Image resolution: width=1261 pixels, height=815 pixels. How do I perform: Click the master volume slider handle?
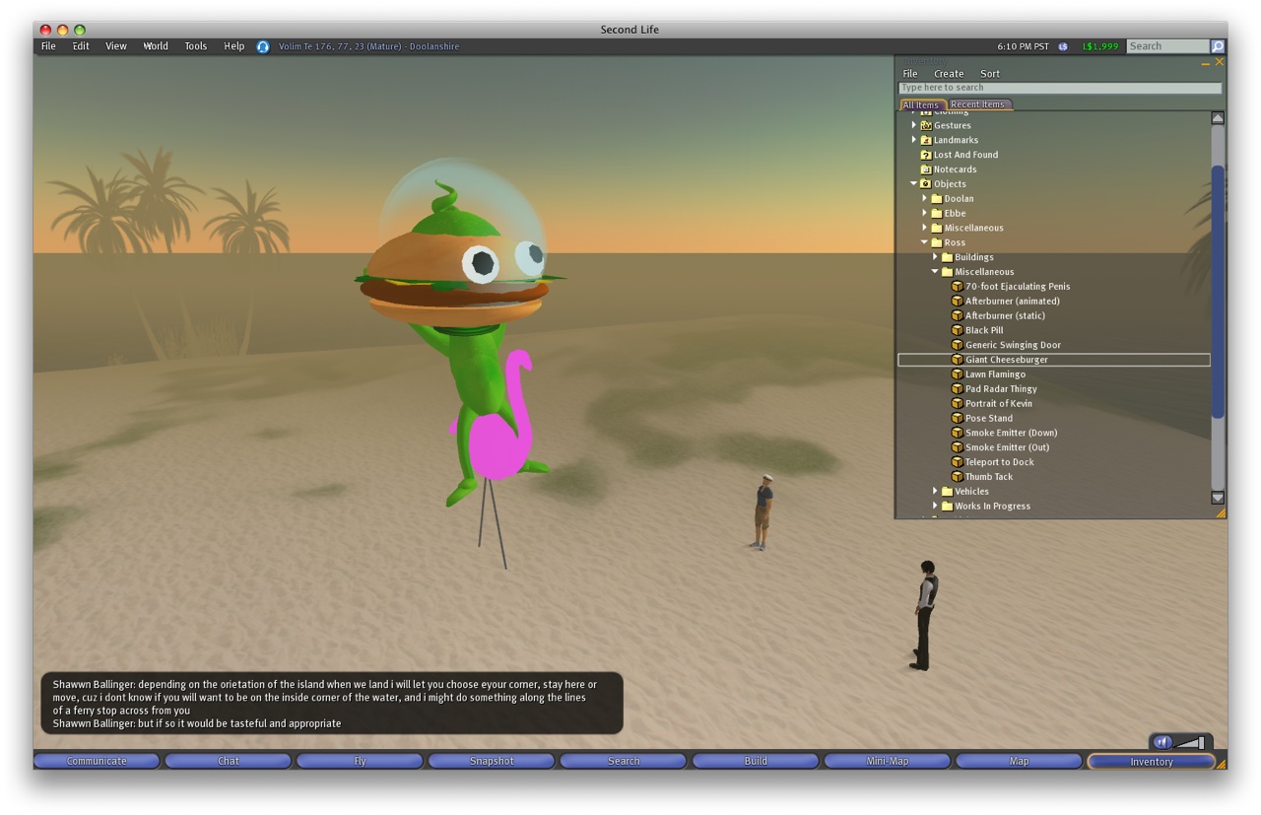coord(1200,742)
